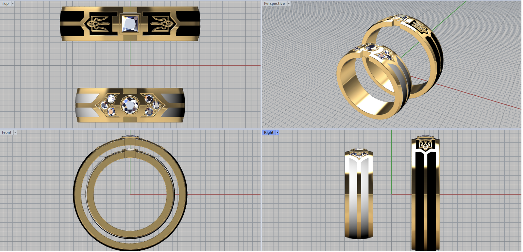Open the Perspective viewport menu arrow

click(x=289, y=3)
